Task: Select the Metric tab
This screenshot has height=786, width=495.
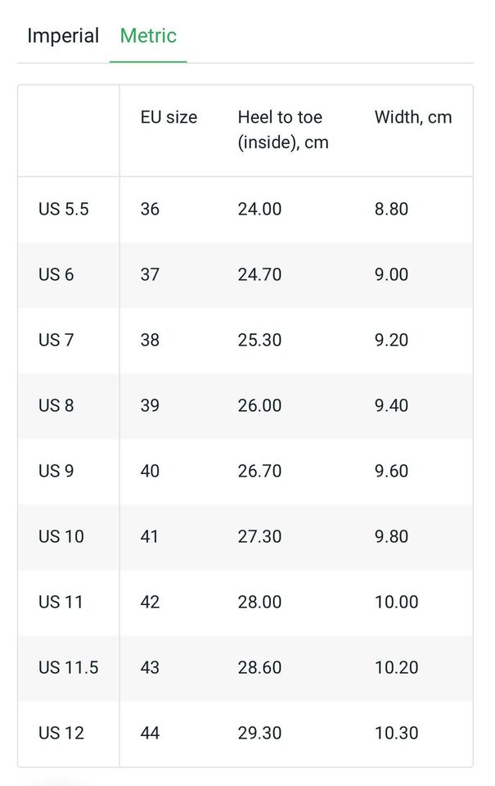Action: click(148, 36)
